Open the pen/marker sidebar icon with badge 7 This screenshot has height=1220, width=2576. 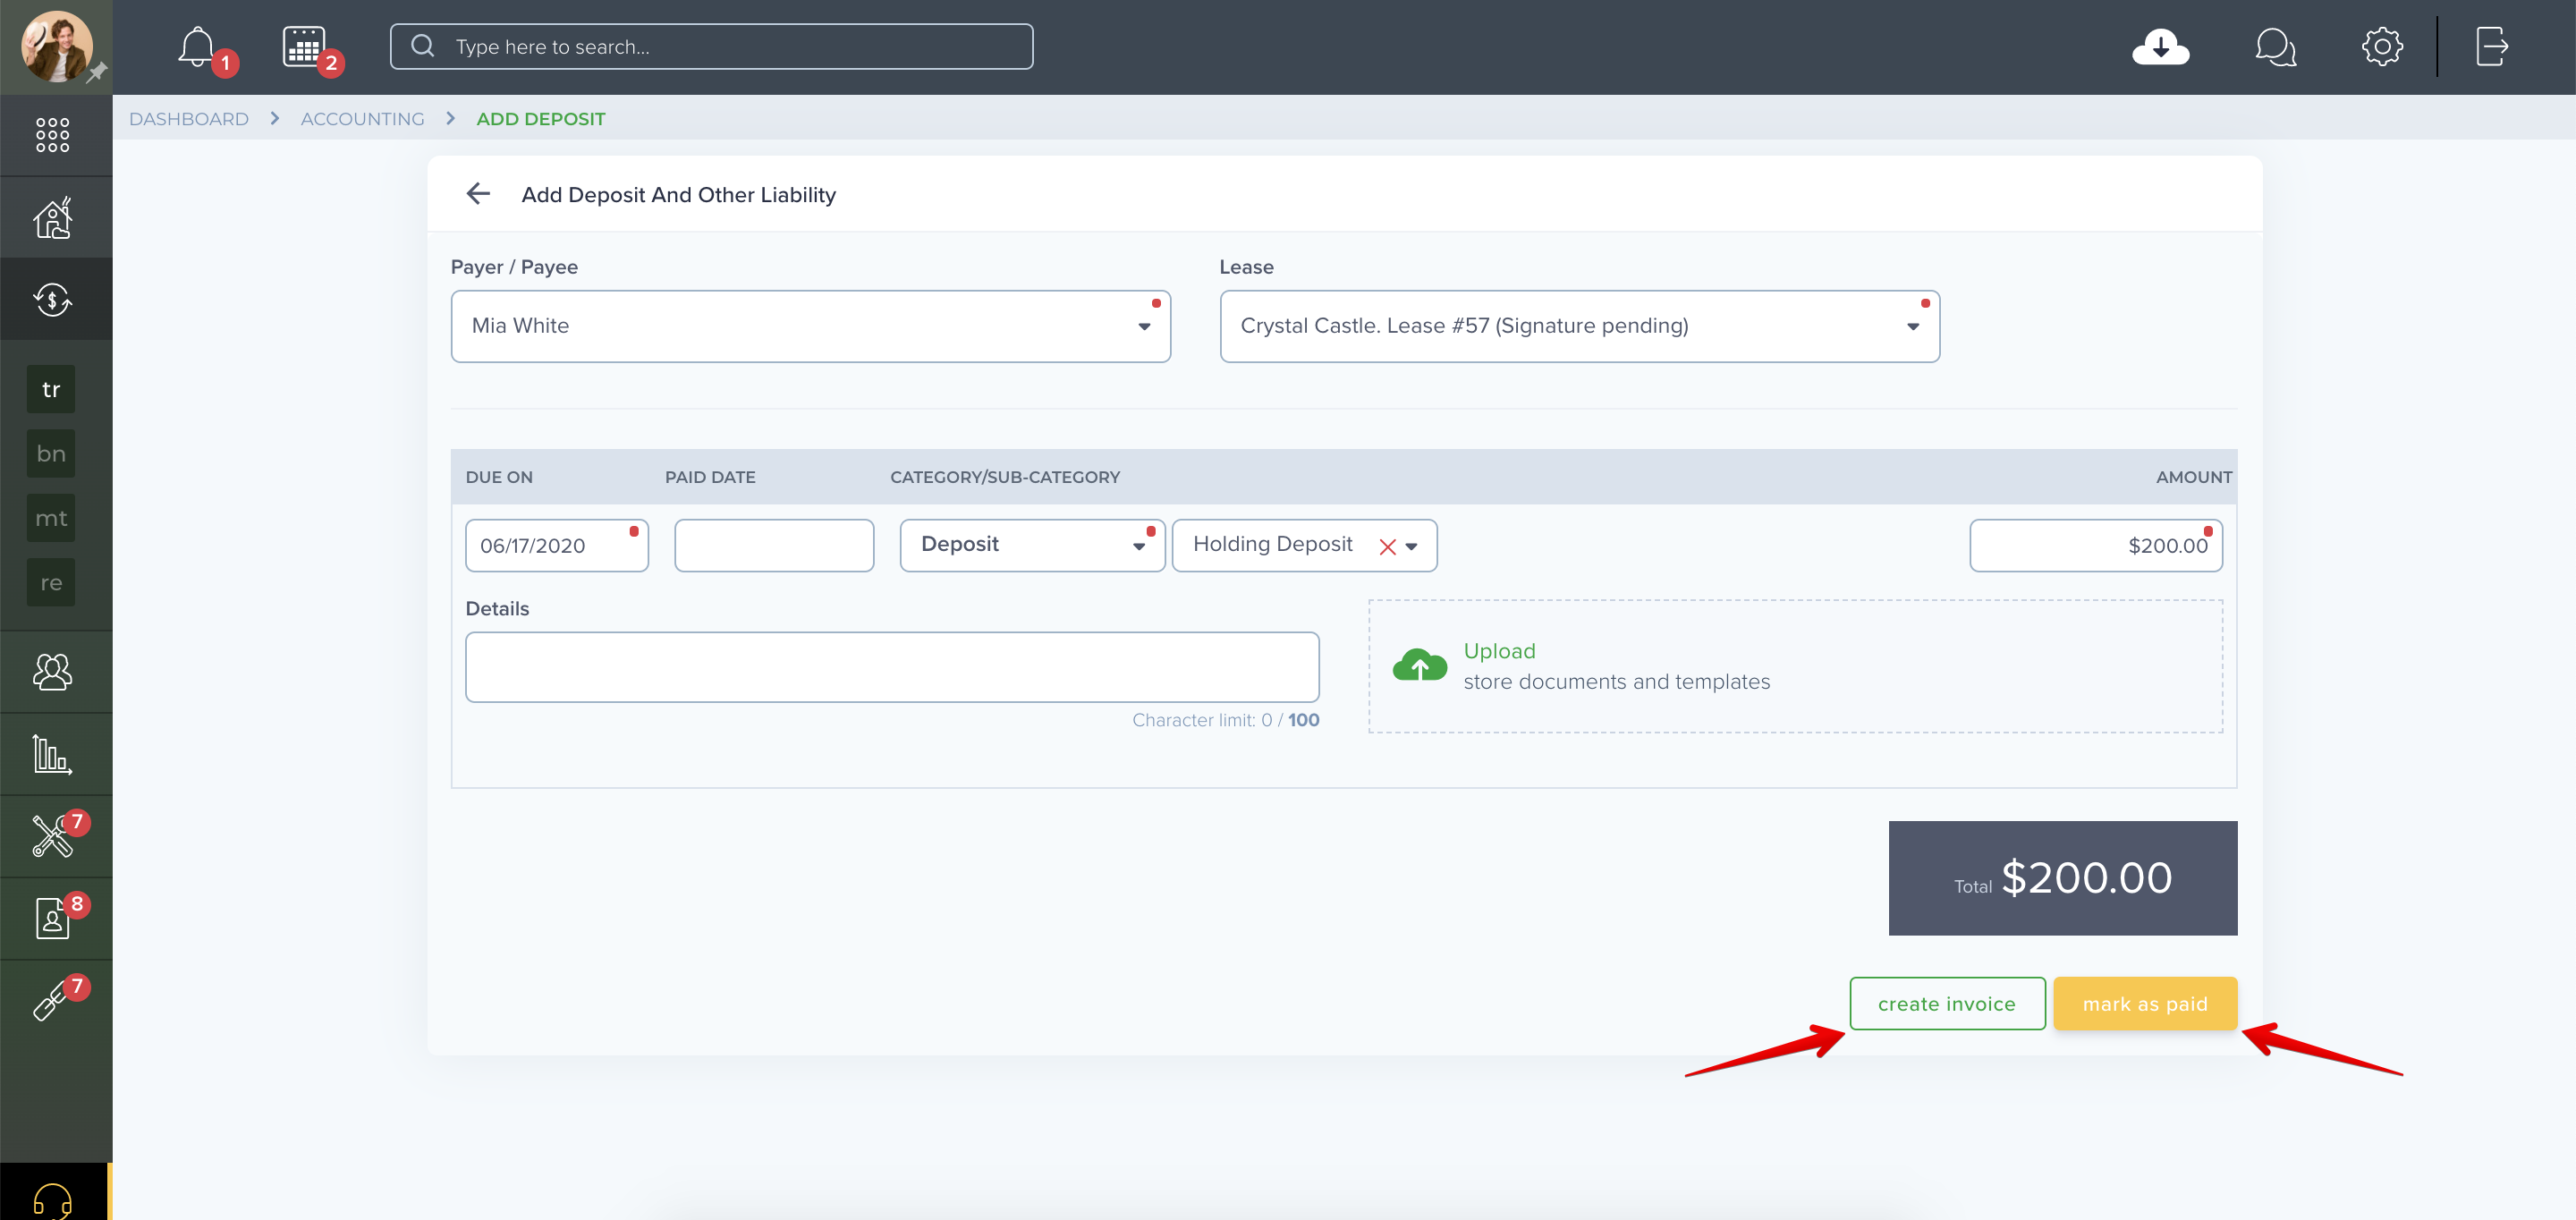click(x=52, y=1000)
